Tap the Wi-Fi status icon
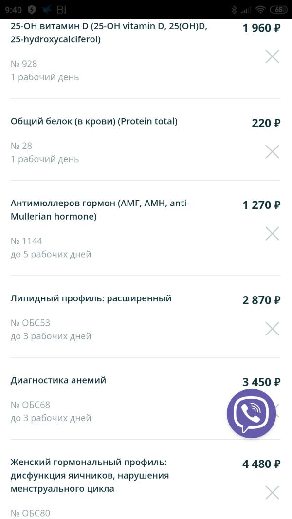292x519 pixels. [260, 10]
